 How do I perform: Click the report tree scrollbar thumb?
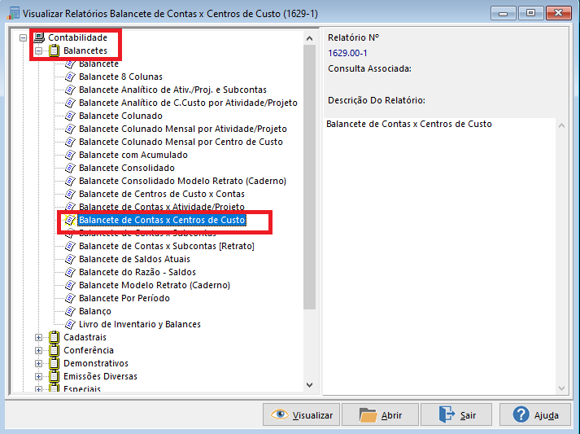(310, 177)
